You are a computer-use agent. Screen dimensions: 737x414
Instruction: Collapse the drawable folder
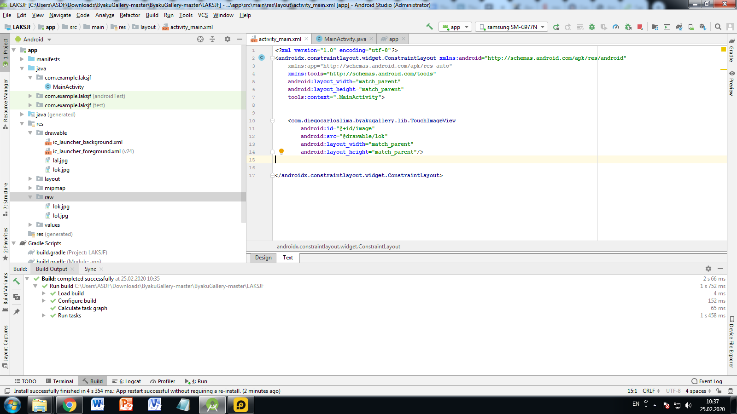(x=30, y=132)
